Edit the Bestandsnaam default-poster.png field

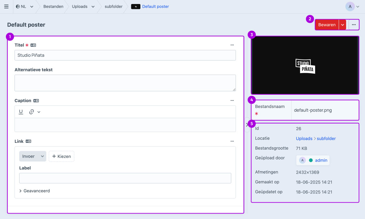tap(325, 110)
